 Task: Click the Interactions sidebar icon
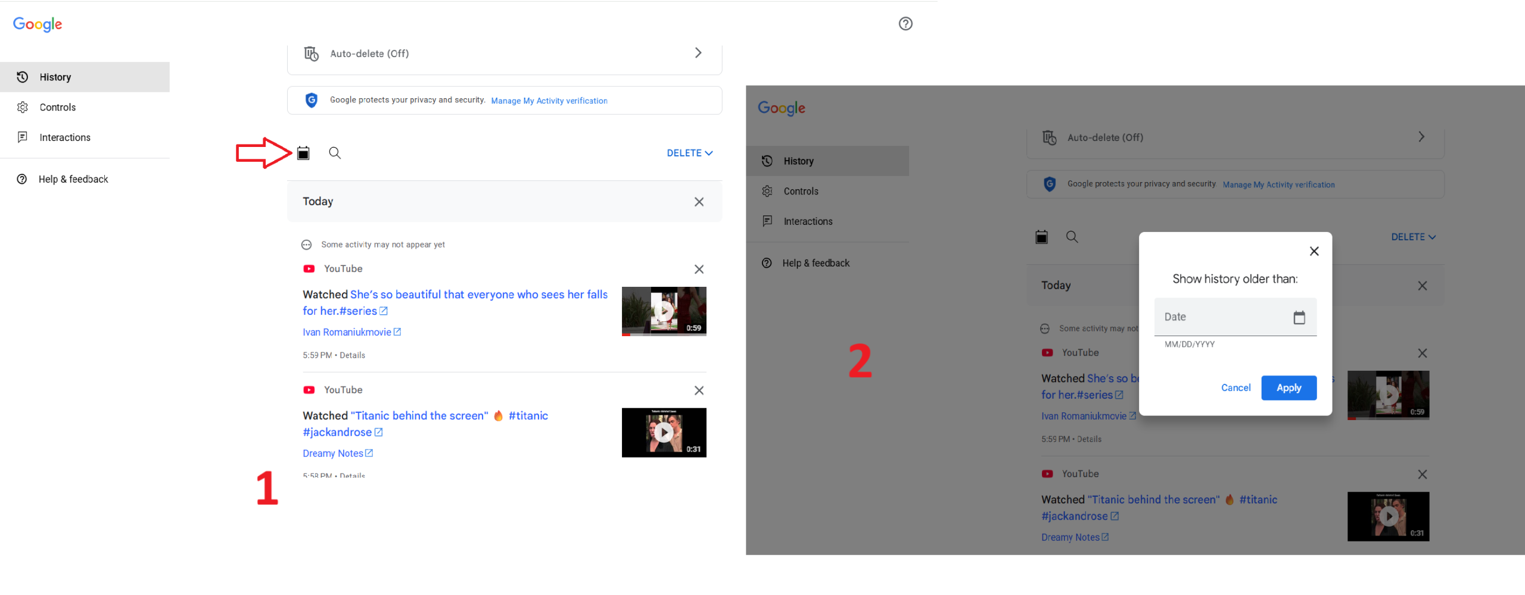pos(23,137)
